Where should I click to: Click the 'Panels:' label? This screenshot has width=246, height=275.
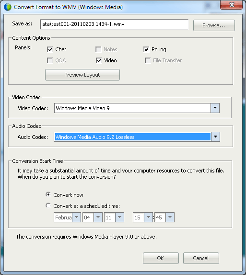[23, 47]
